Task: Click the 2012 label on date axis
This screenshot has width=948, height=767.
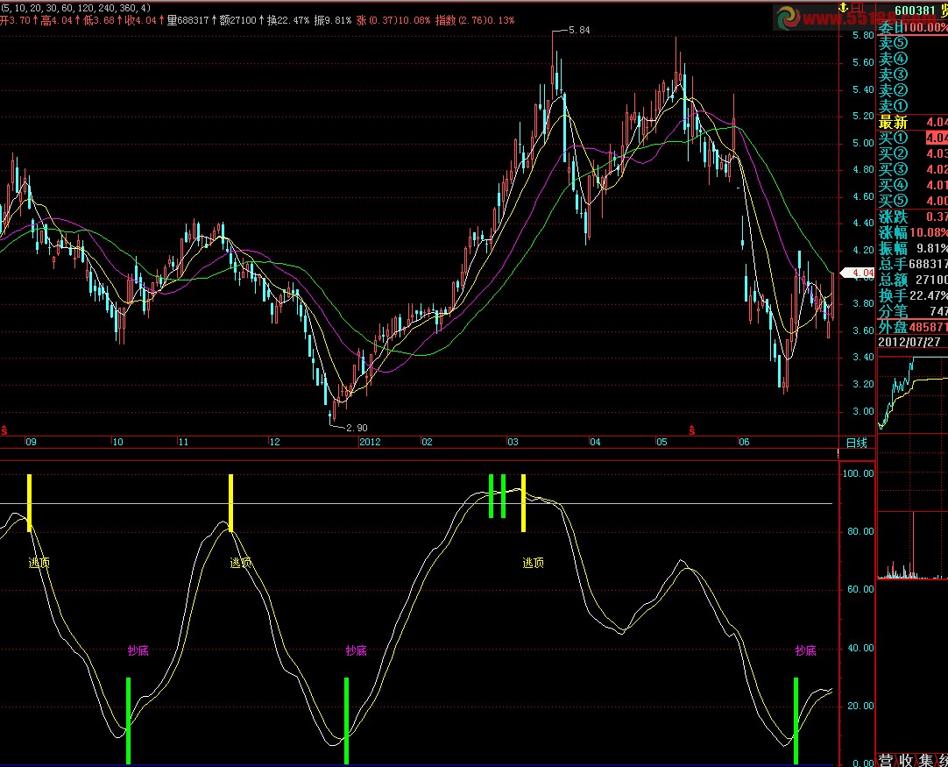Action: click(x=371, y=443)
